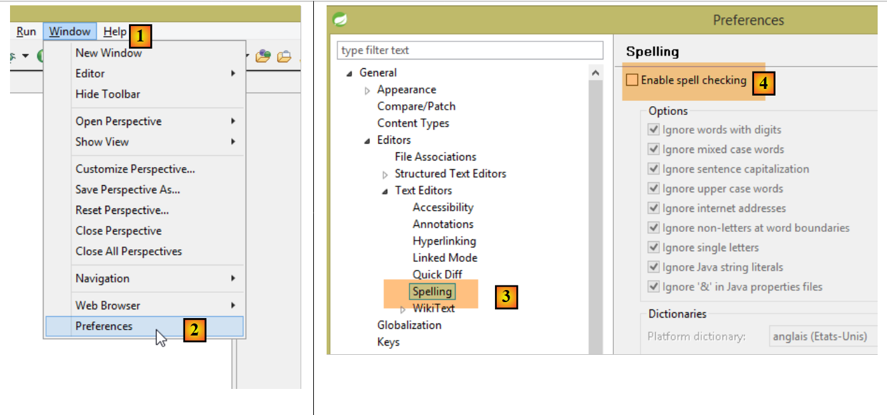The width and height of the screenshot is (887, 415).
Task: Enable spell checking checkbox
Action: coord(632,80)
